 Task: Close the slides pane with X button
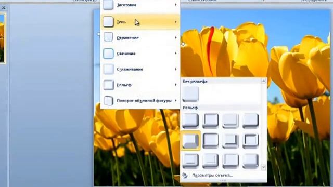tap(4, 8)
